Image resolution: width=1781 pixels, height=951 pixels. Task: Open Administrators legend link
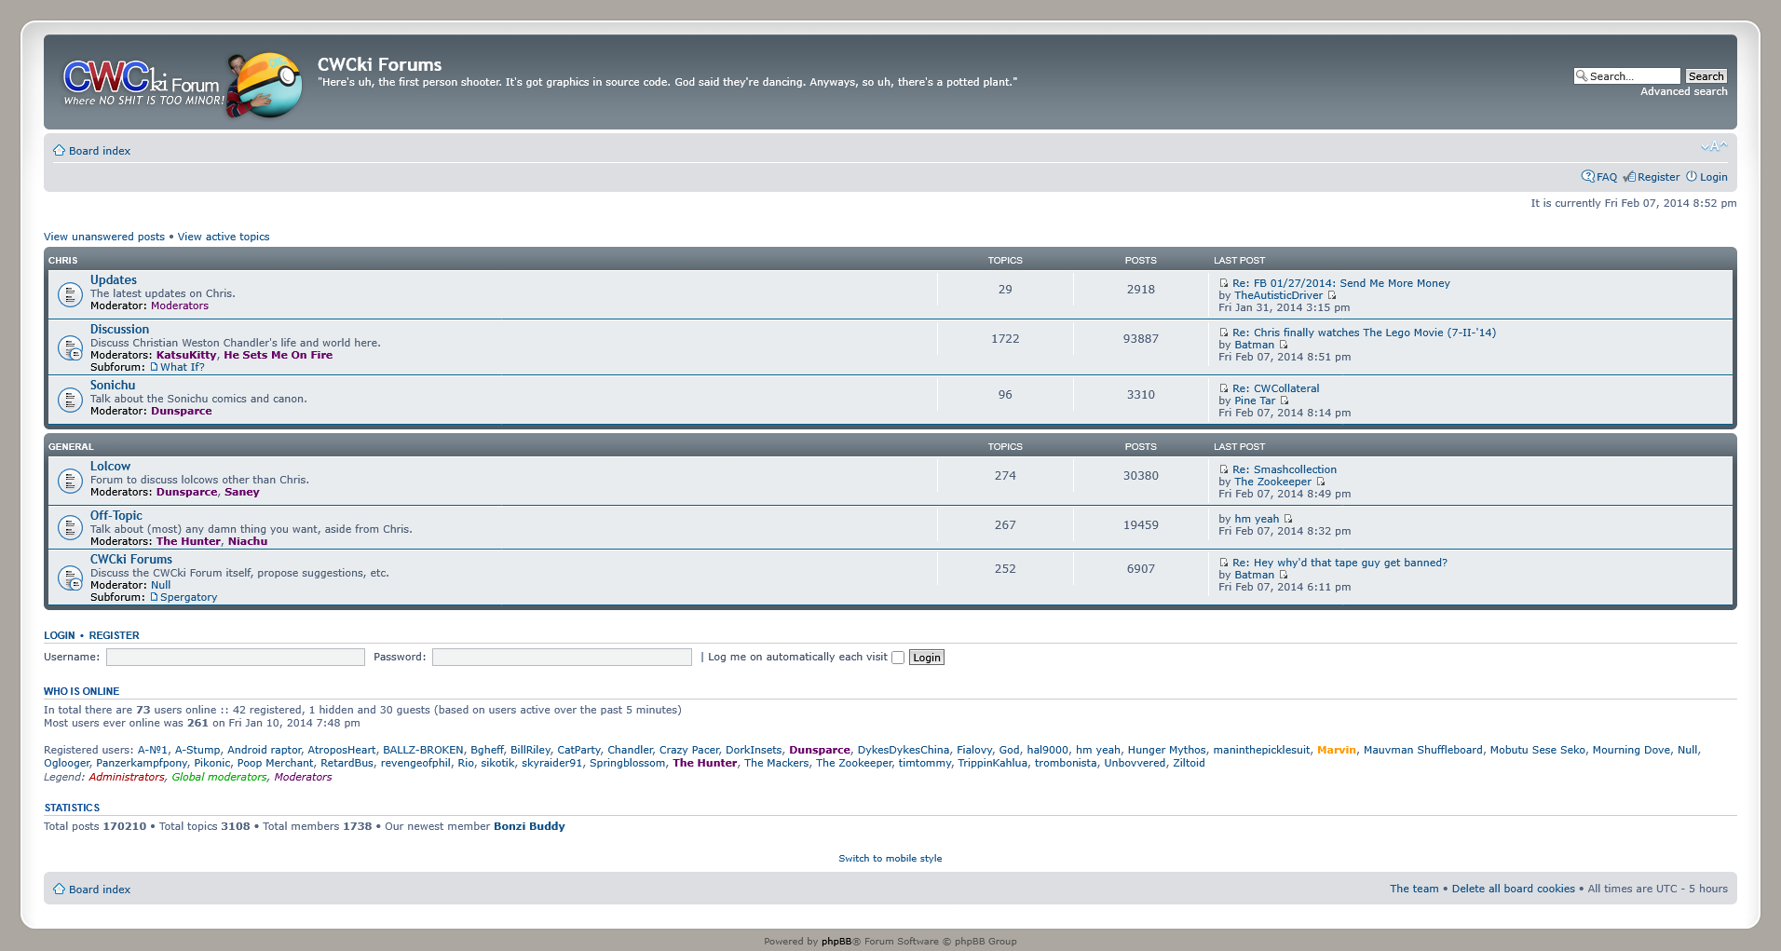coord(127,777)
